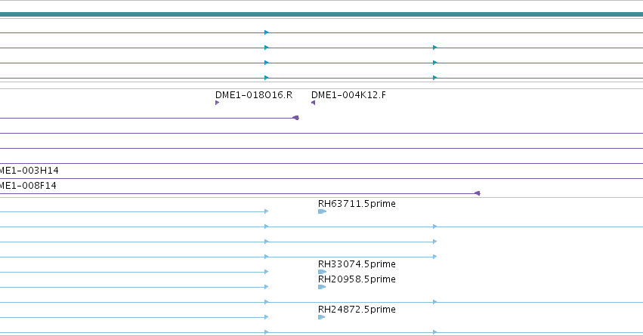Click the thick teal bar at top
This screenshot has height=336, width=643.
coord(322,14)
